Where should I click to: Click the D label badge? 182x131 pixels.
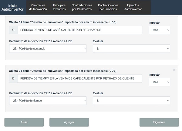tap(13, 78)
